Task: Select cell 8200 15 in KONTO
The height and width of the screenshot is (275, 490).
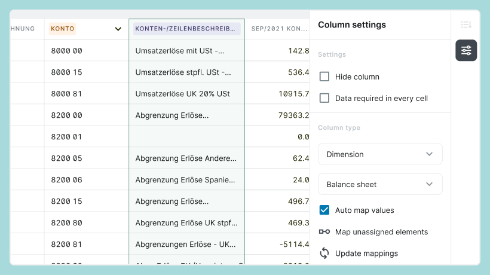Action: 86,201
